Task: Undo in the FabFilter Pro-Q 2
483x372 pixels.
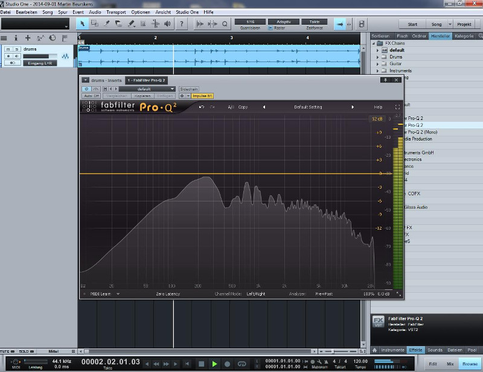Action: 202,107
